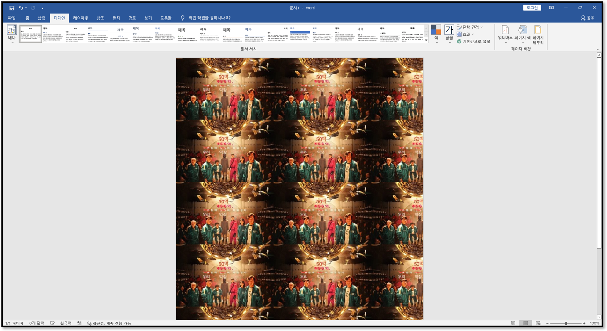Click the macro recording icon in status bar

click(x=80, y=324)
